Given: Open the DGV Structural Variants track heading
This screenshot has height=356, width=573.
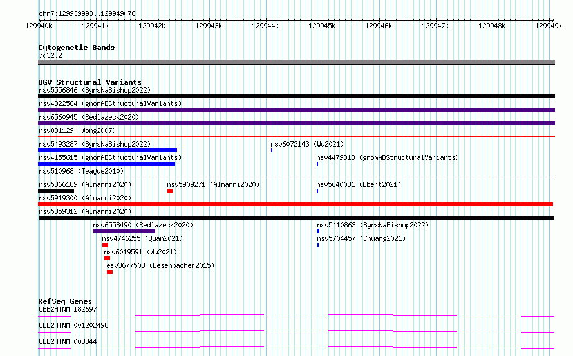Looking at the screenshot, I should pyautogui.click(x=90, y=82).
